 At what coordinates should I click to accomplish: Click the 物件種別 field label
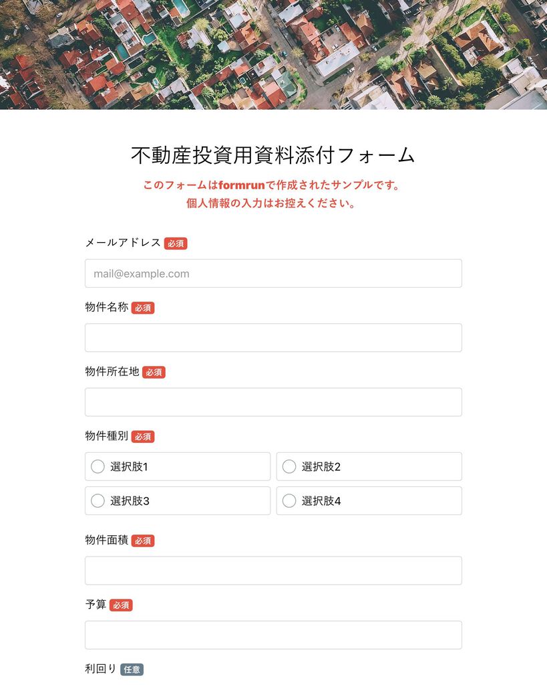pos(106,436)
